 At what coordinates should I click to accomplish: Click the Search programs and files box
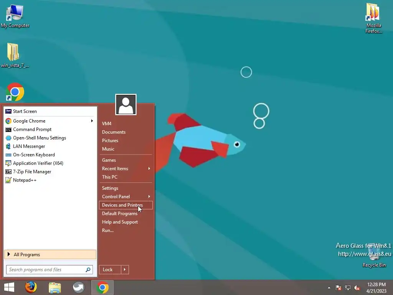pyautogui.click(x=50, y=270)
